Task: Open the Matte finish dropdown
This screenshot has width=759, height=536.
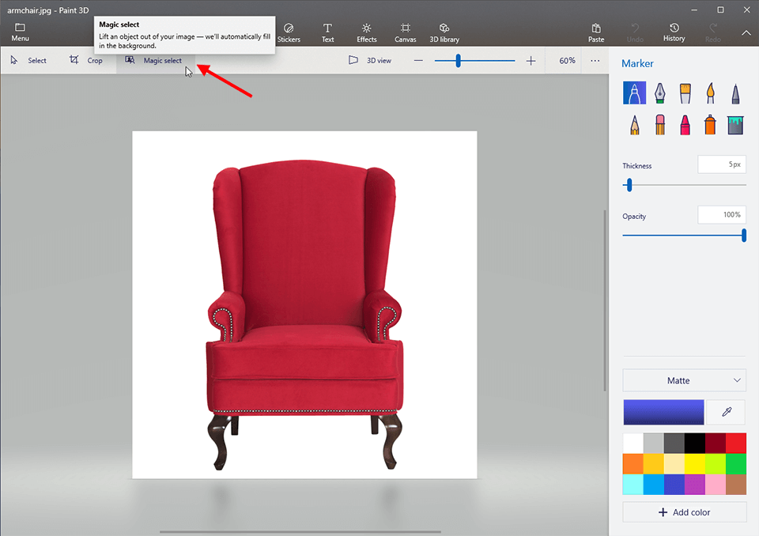Action: 684,380
